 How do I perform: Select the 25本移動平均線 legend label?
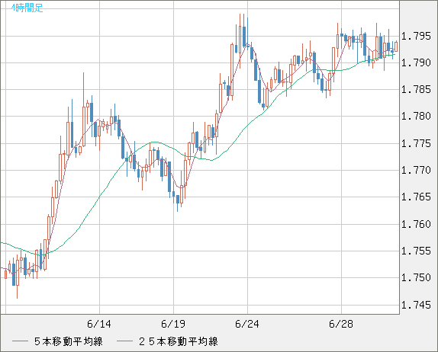pos(179,341)
